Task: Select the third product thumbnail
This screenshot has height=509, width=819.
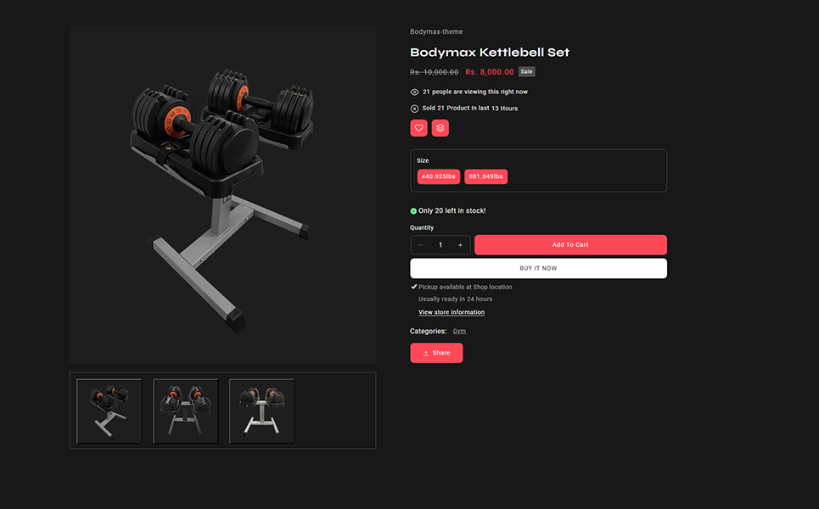Action: pyautogui.click(x=261, y=411)
